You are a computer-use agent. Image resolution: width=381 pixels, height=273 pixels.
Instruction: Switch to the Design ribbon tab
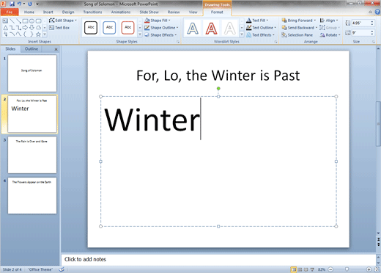pos(68,12)
